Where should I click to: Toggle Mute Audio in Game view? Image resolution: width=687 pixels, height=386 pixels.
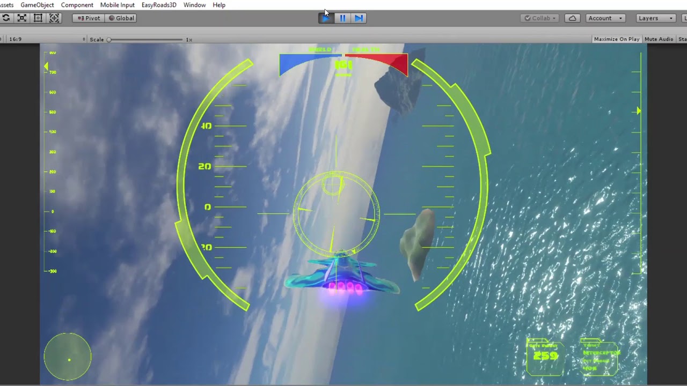tap(659, 39)
